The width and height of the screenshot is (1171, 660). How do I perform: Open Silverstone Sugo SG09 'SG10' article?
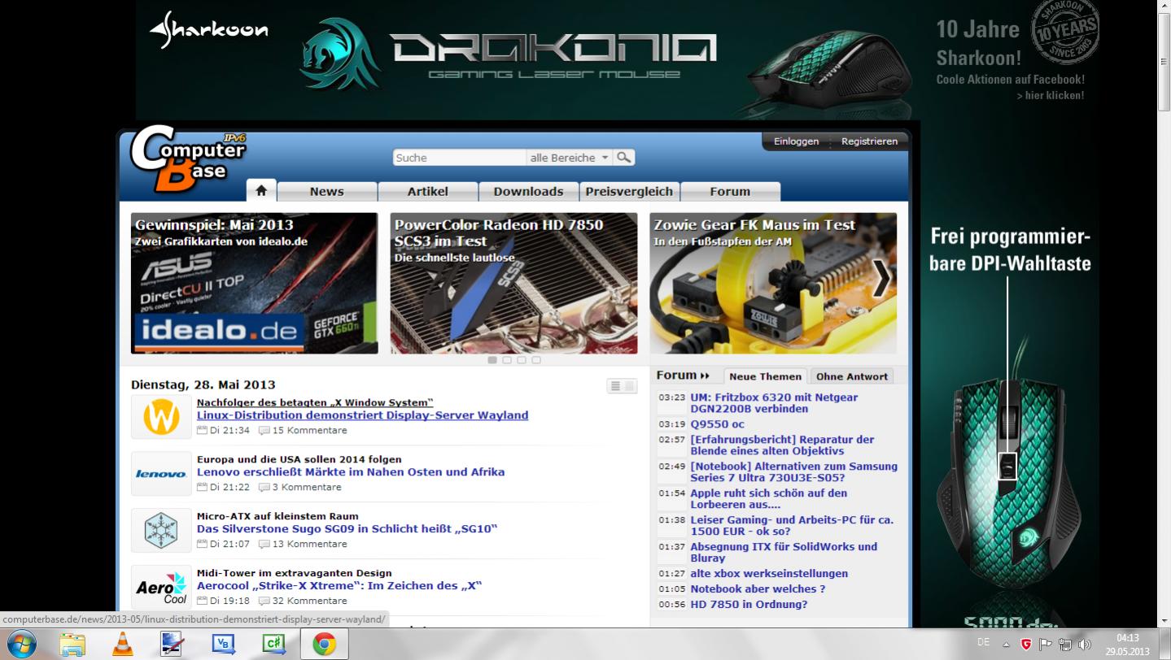click(x=347, y=528)
